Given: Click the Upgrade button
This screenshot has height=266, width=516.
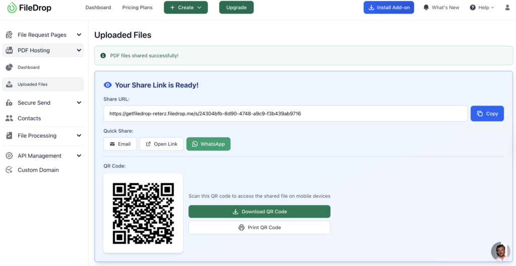Looking at the screenshot, I should (x=236, y=8).
